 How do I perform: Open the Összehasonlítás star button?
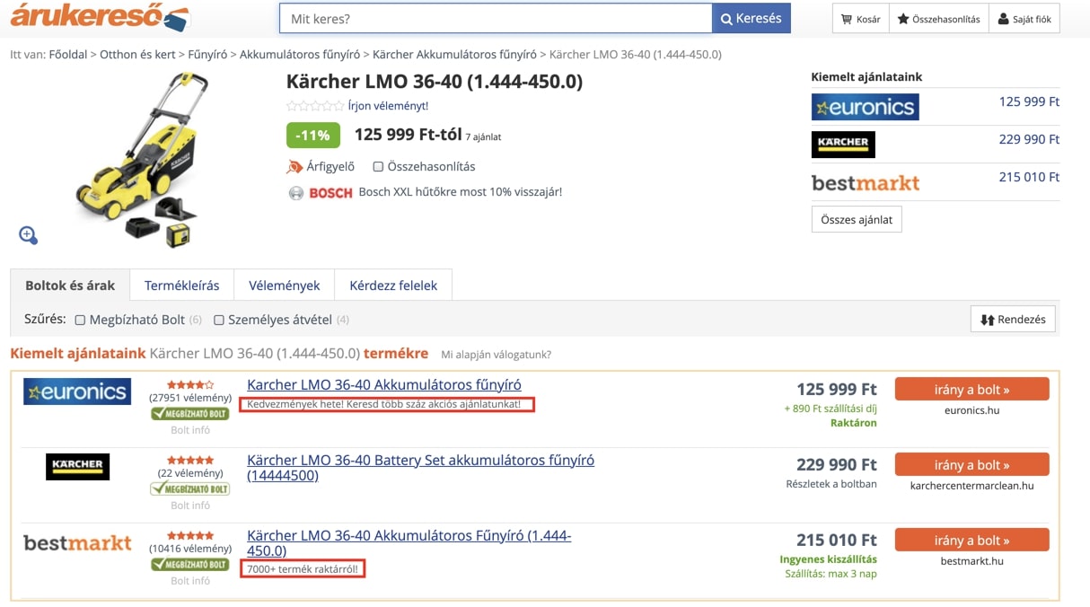tap(938, 19)
